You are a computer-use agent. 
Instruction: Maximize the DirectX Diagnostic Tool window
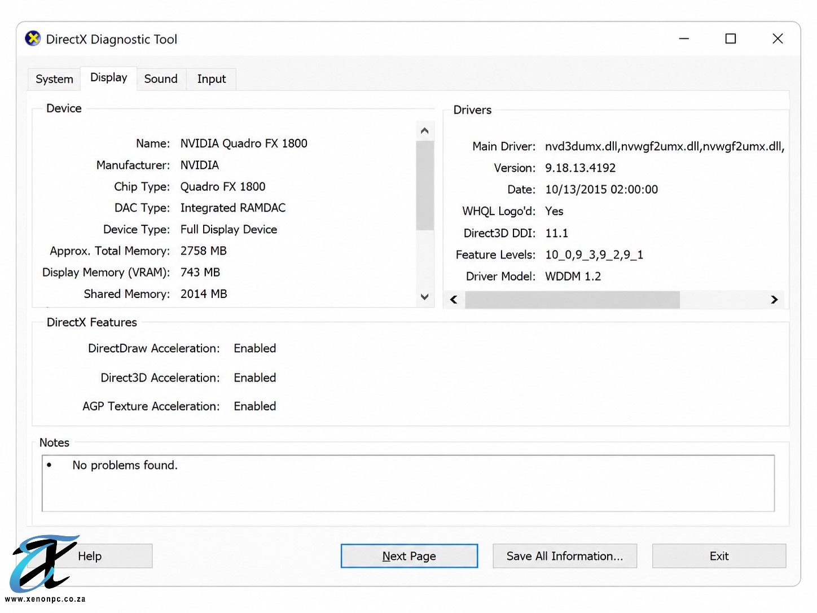tap(731, 38)
